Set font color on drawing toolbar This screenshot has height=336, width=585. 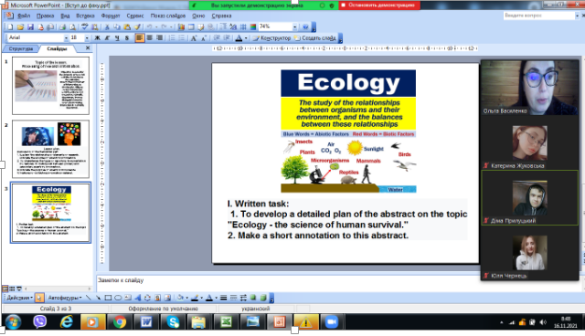209,298
